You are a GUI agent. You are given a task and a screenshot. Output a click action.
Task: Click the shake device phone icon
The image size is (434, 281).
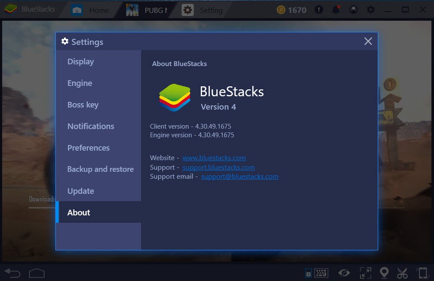[x=423, y=273]
